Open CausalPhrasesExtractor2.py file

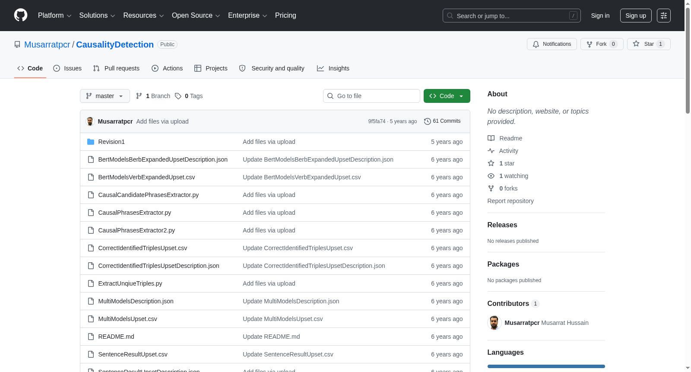click(136, 230)
